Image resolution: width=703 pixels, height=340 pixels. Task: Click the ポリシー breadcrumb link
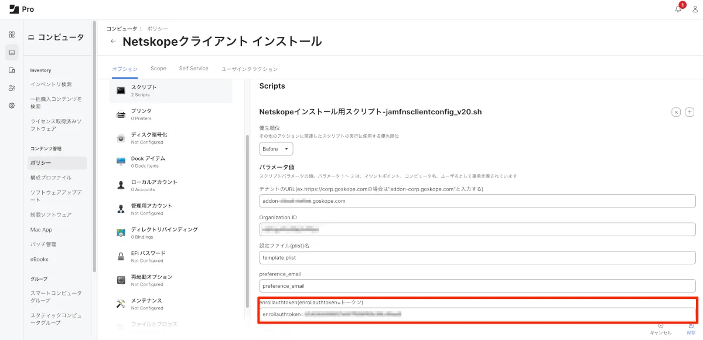point(157,29)
